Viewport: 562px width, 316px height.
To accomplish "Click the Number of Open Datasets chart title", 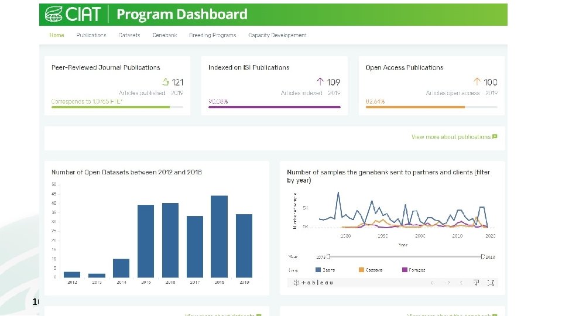I will point(126,172).
